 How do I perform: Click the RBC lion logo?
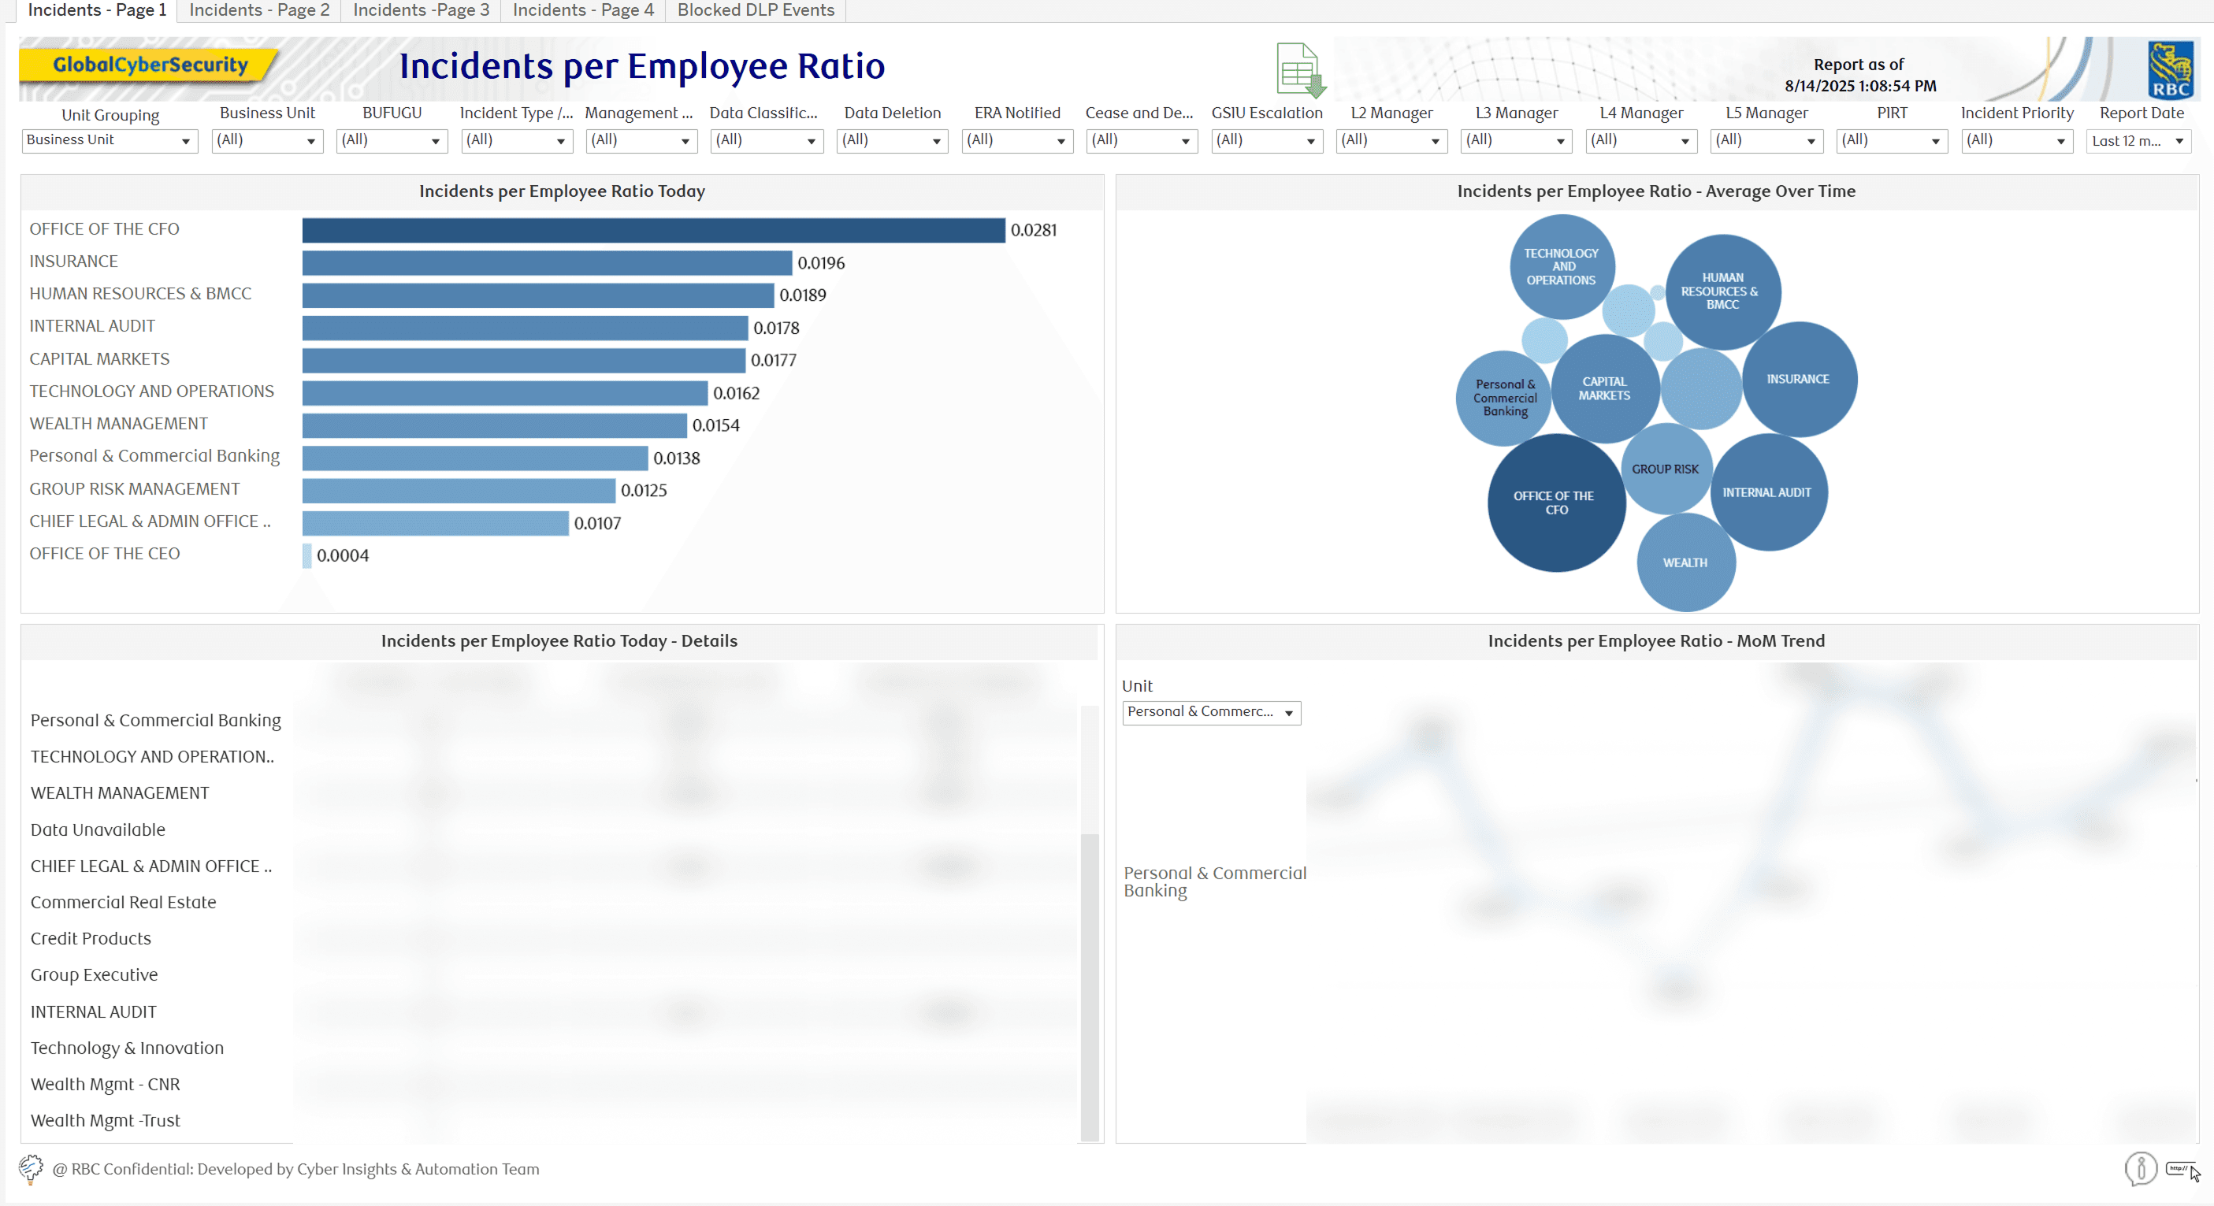click(2169, 70)
